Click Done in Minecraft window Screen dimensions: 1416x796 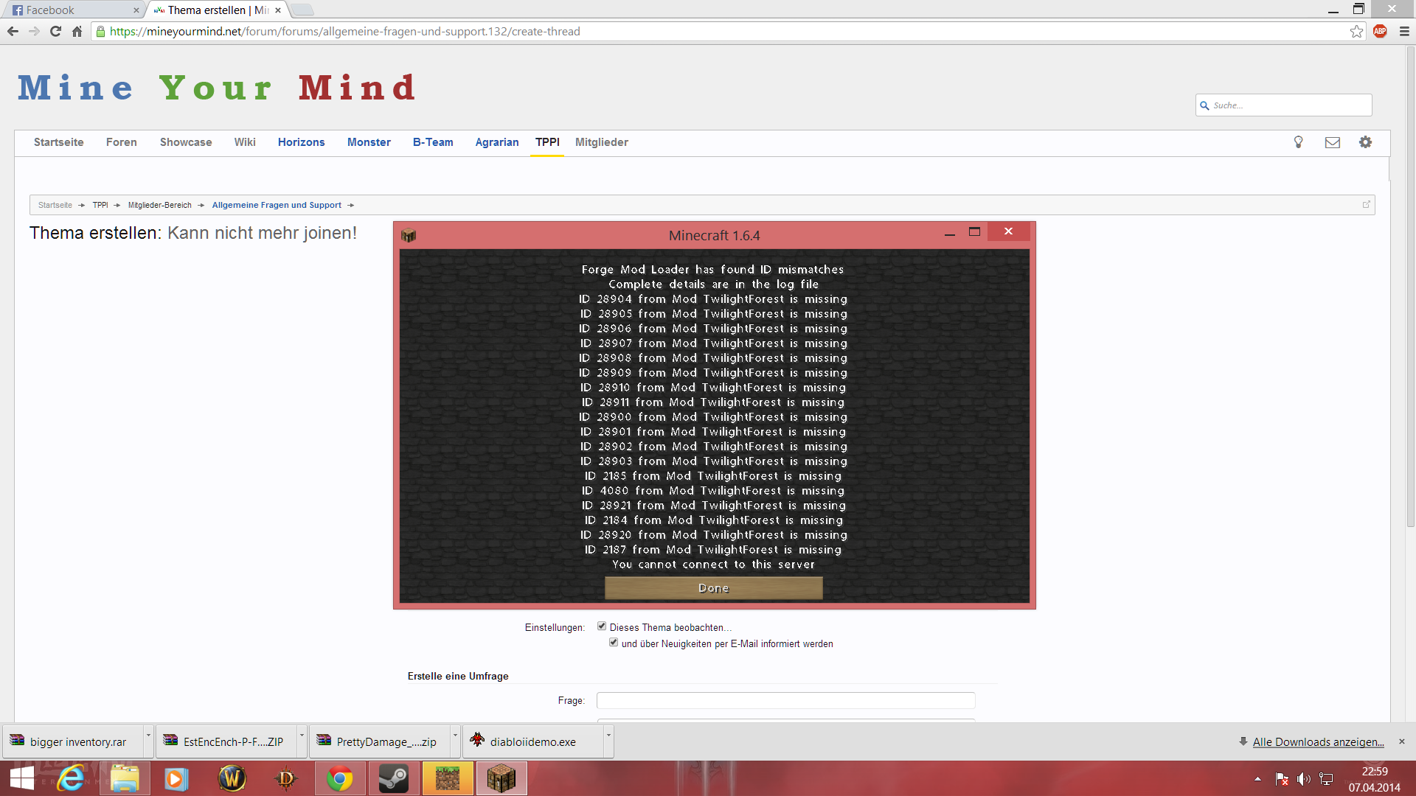coord(713,588)
